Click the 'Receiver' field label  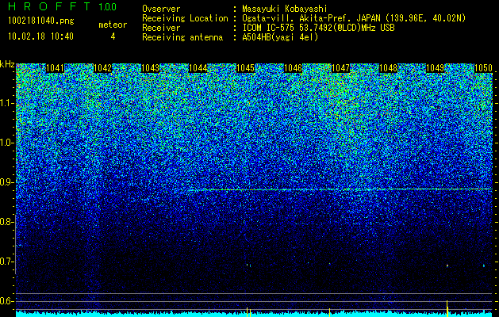click(x=161, y=28)
